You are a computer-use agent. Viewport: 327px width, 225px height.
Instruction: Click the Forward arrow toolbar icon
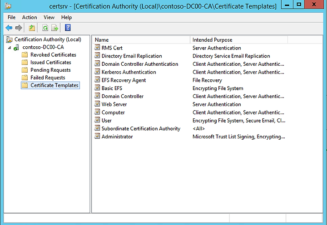[x=19, y=28]
